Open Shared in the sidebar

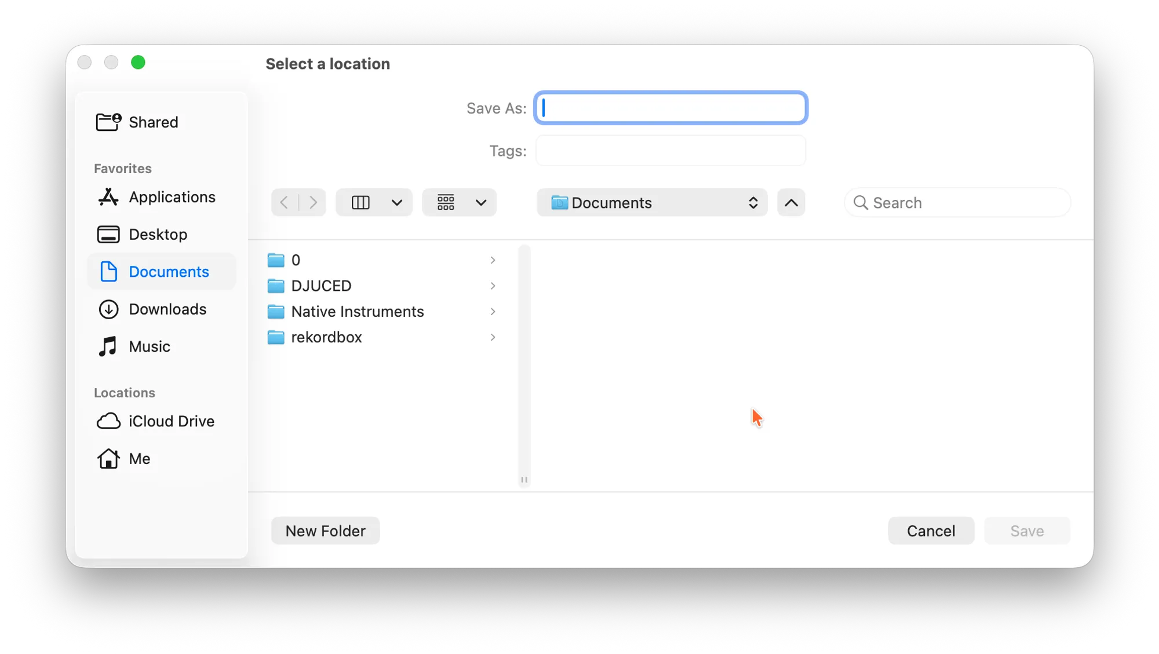click(153, 122)
